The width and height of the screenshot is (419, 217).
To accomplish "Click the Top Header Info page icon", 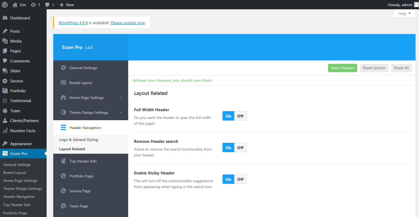I will pyautogui.click(x=63, y=161).
